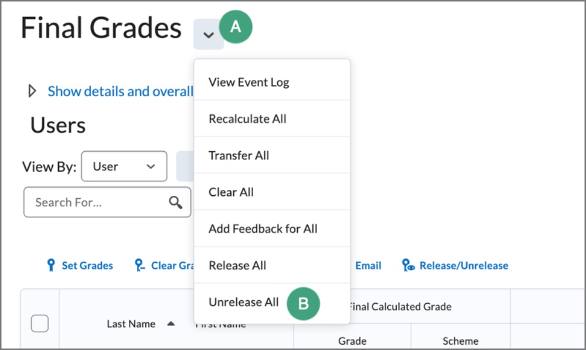Click the Clear Grades icon
This screenshot has height=350, width=586.
(x=139, y=265)
